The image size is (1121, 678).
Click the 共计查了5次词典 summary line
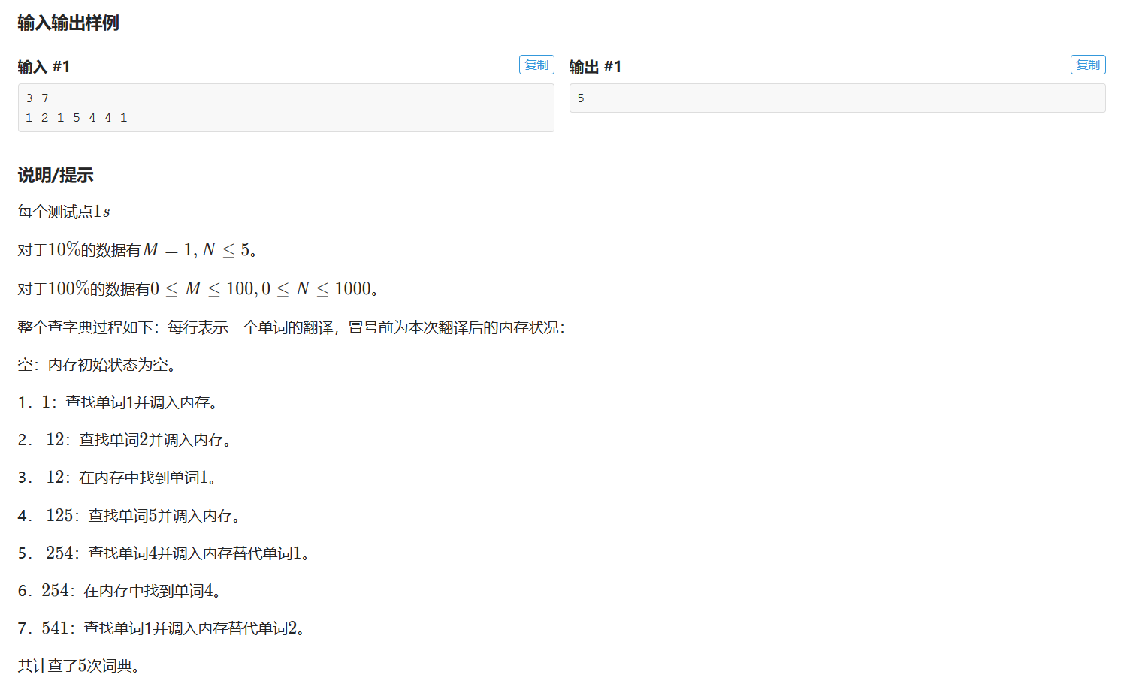77,667
